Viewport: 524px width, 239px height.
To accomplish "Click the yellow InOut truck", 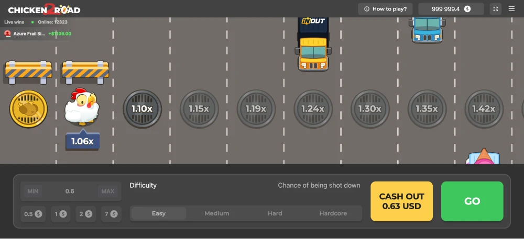I will pyautogui.click(x=313, y=44).
